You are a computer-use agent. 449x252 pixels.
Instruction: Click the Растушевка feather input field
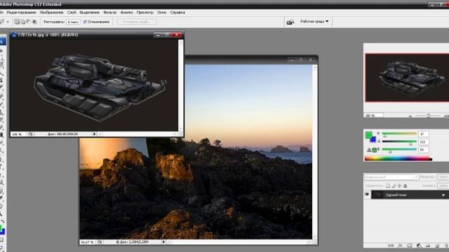tap(73, 22)
